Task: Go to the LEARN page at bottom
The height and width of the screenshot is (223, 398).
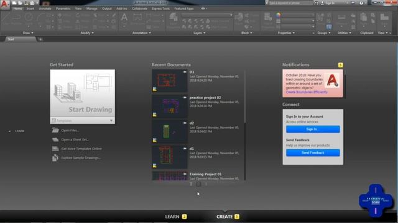Action: tap(175, 217)
